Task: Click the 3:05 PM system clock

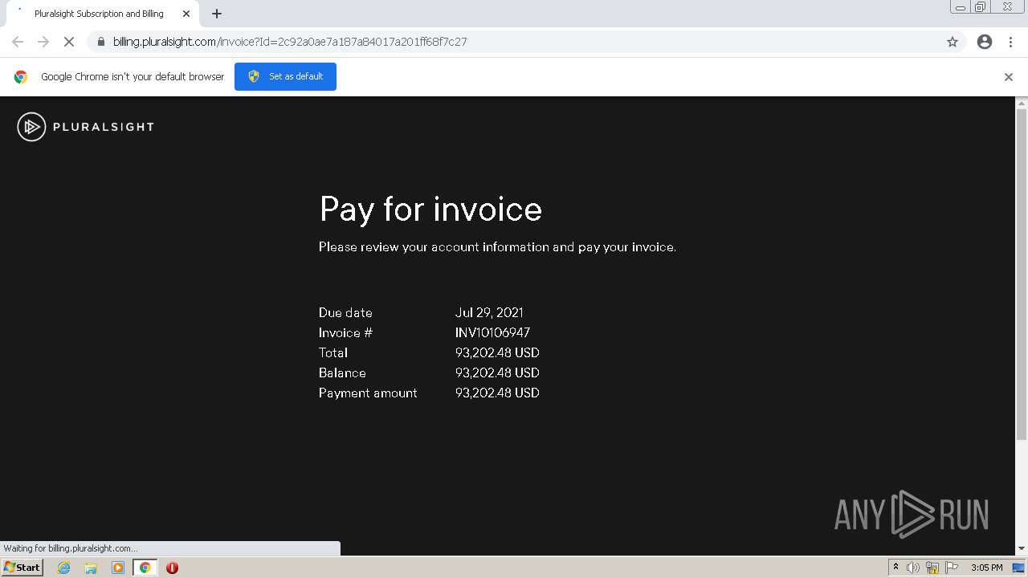Action: pos(986,568)
